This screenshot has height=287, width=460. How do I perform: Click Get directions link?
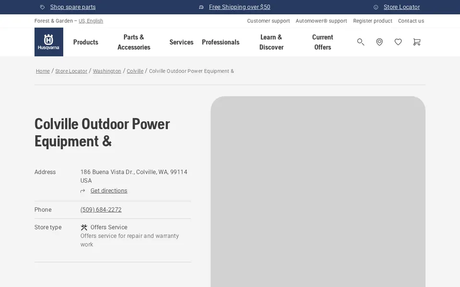(x=109, y=191)
